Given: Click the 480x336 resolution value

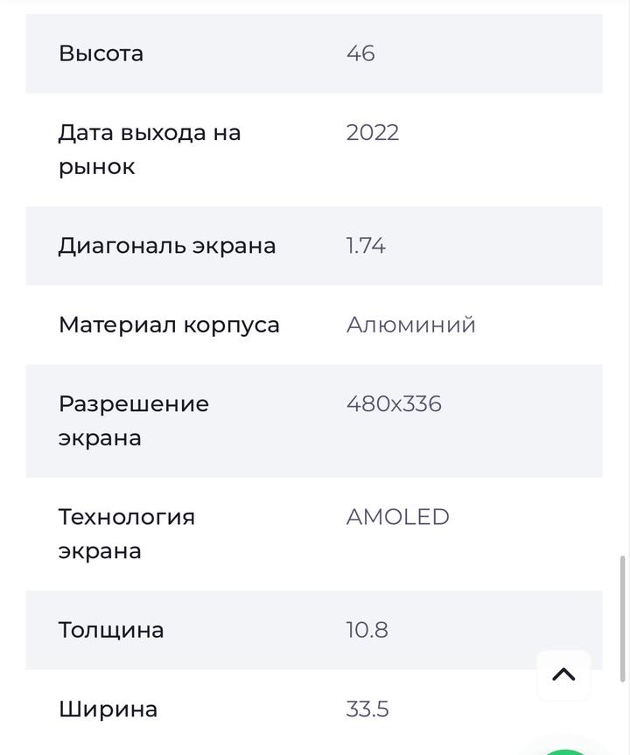Looking at the screenshot, I should [x=394, y=404].
